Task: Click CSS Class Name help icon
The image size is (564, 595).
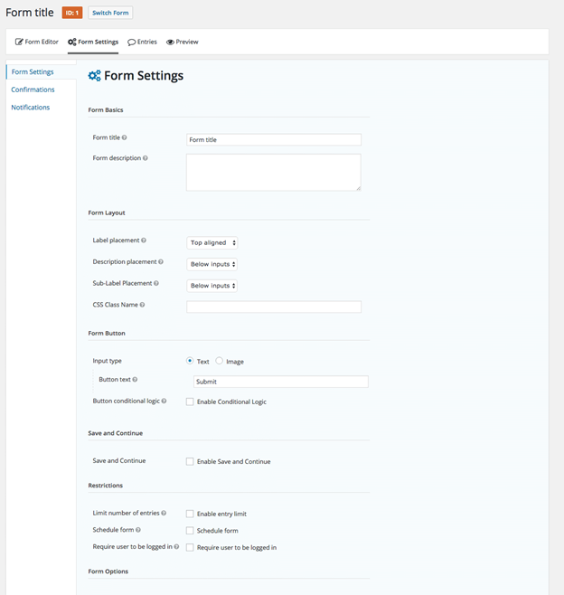Action: [x=142, y=305]
